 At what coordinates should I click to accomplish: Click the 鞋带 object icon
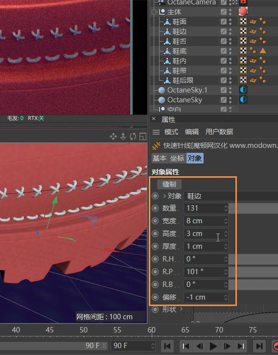point(167,71)
